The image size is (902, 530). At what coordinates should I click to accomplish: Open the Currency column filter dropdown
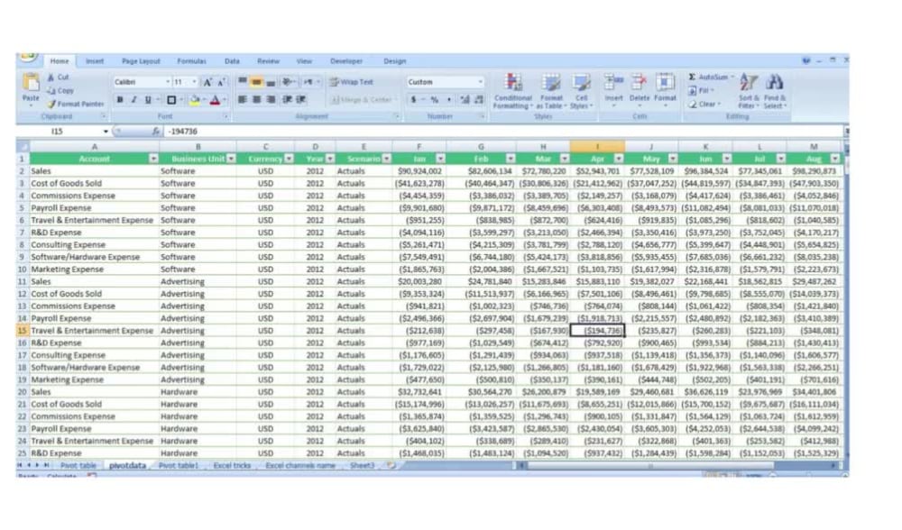(x=289, y=159)
